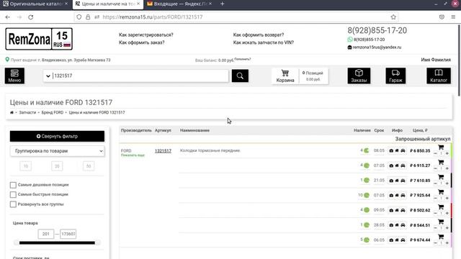Click the pickup point location pin icon
This screenshot has width=461, height=259.
tap(7, 60)
